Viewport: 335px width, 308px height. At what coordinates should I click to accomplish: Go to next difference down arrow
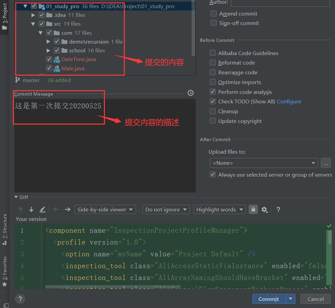31,209
